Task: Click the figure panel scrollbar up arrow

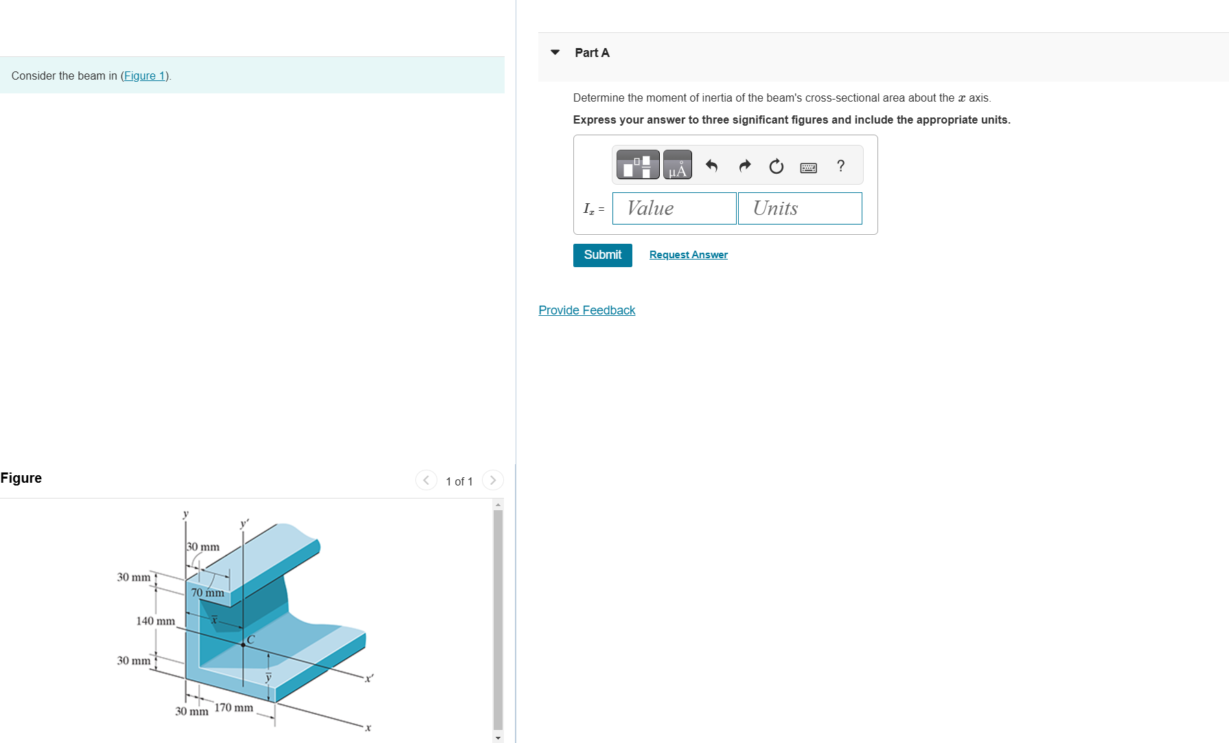Action: (497, 503)
